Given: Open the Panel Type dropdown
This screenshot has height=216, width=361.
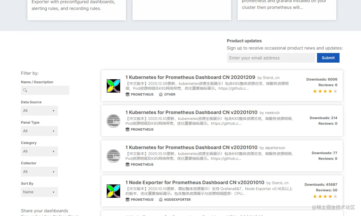Looking at the screenshot, I should click(39, 131).
